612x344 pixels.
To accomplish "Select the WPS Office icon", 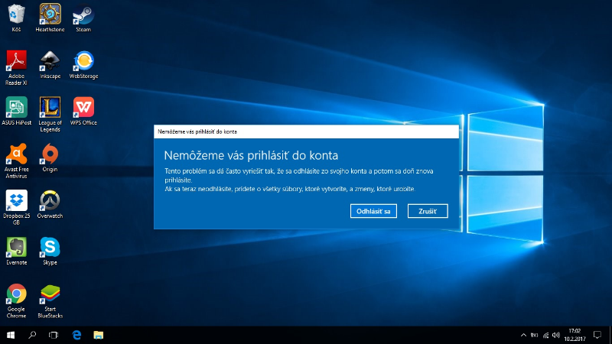I will point(83,107).
